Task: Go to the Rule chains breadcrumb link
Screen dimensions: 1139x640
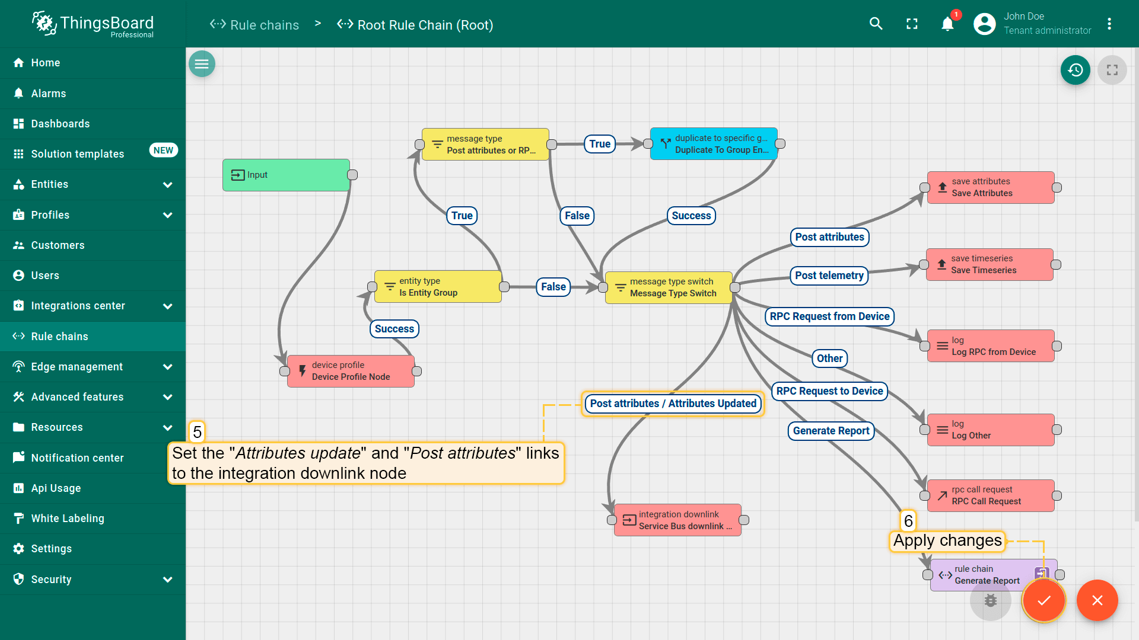Action: [264, 25]
